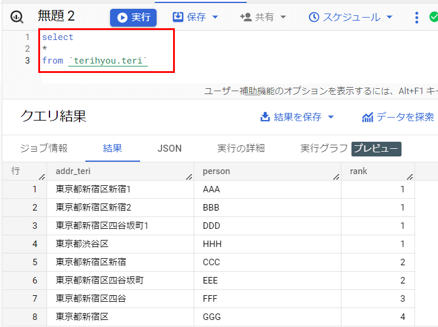Click resize handle of rank column
This screenshot has width=438, height=327.
[x=410, y=176]
